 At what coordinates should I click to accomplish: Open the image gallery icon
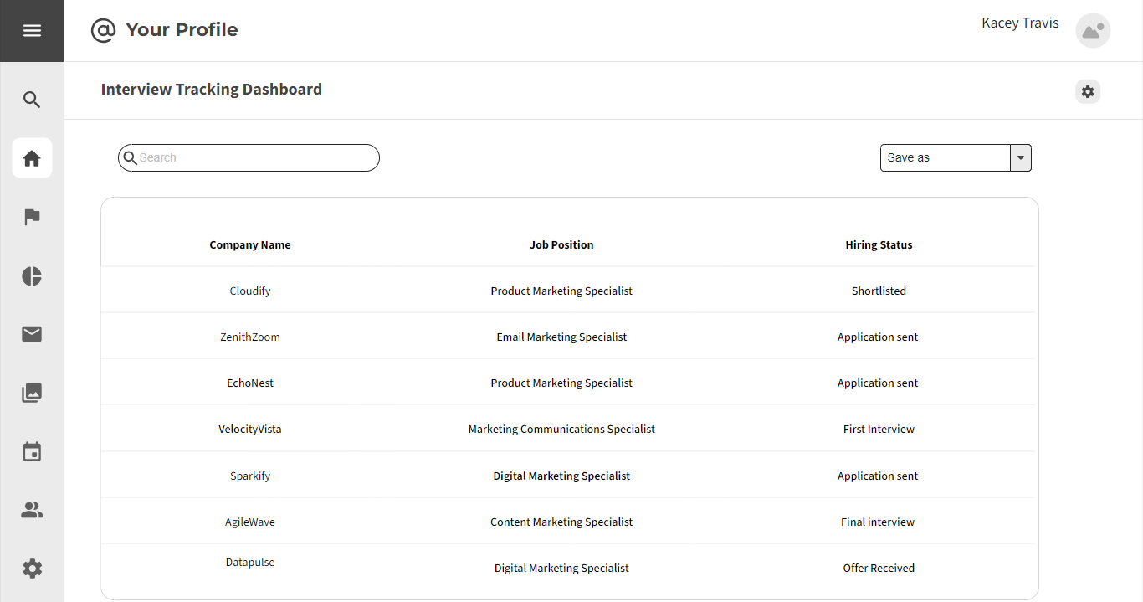pyautogui.click(x=32, y=393)
